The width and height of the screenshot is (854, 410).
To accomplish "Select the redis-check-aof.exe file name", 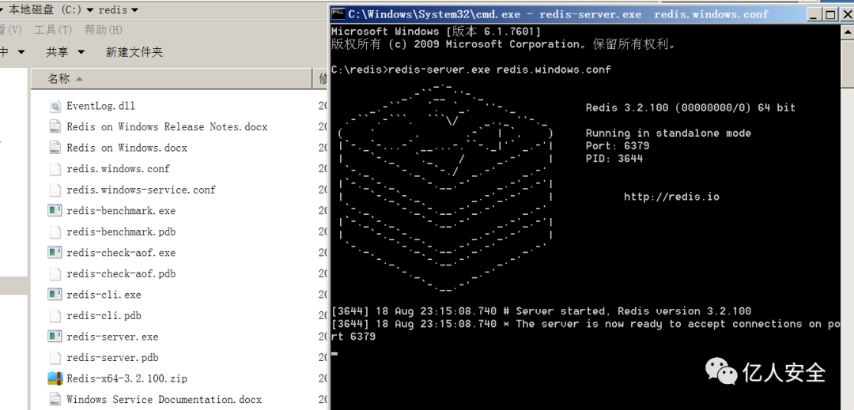I will click(121, 252).
